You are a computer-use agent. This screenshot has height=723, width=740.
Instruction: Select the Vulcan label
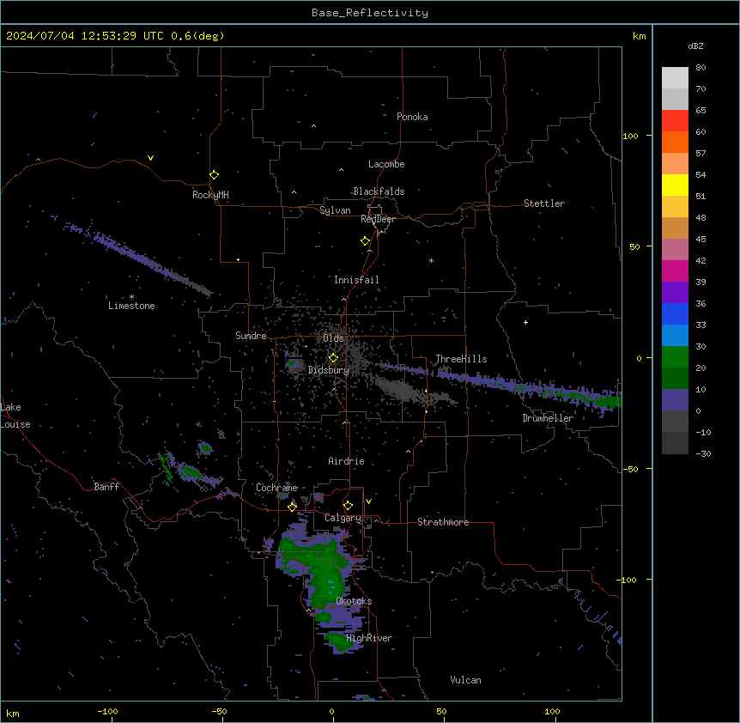466,680
